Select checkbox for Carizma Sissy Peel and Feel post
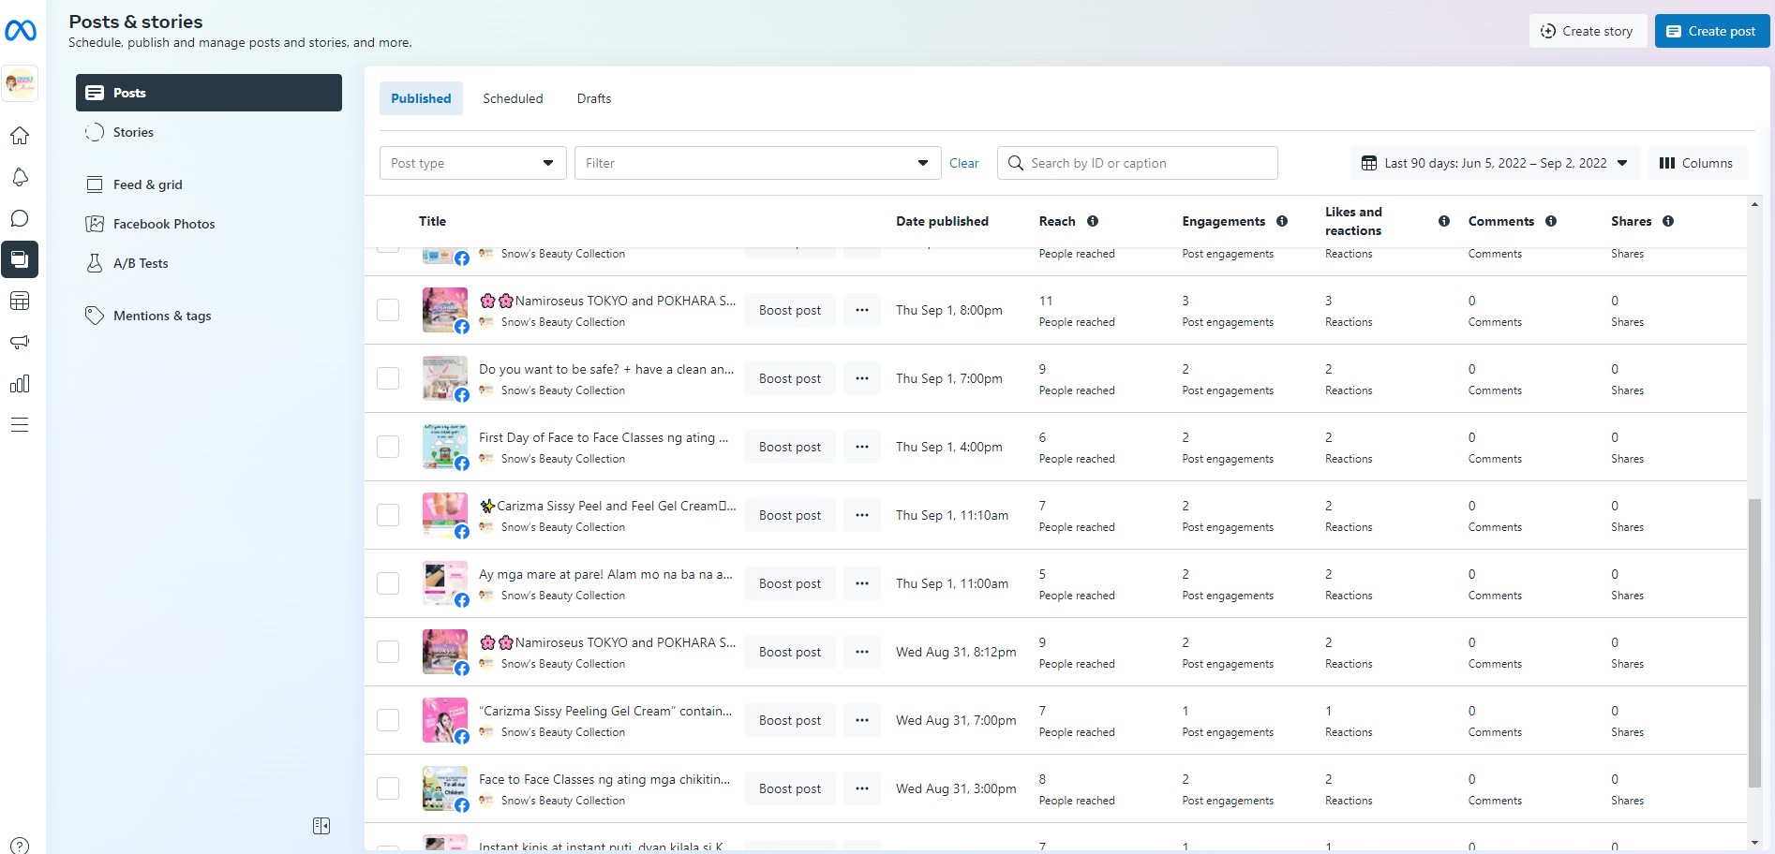 (x=388, y=515)
